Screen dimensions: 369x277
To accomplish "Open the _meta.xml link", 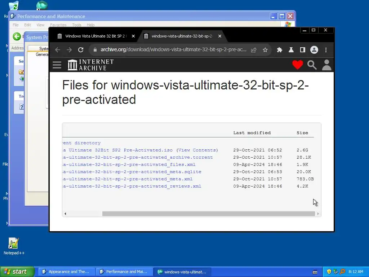I will 127,179.
